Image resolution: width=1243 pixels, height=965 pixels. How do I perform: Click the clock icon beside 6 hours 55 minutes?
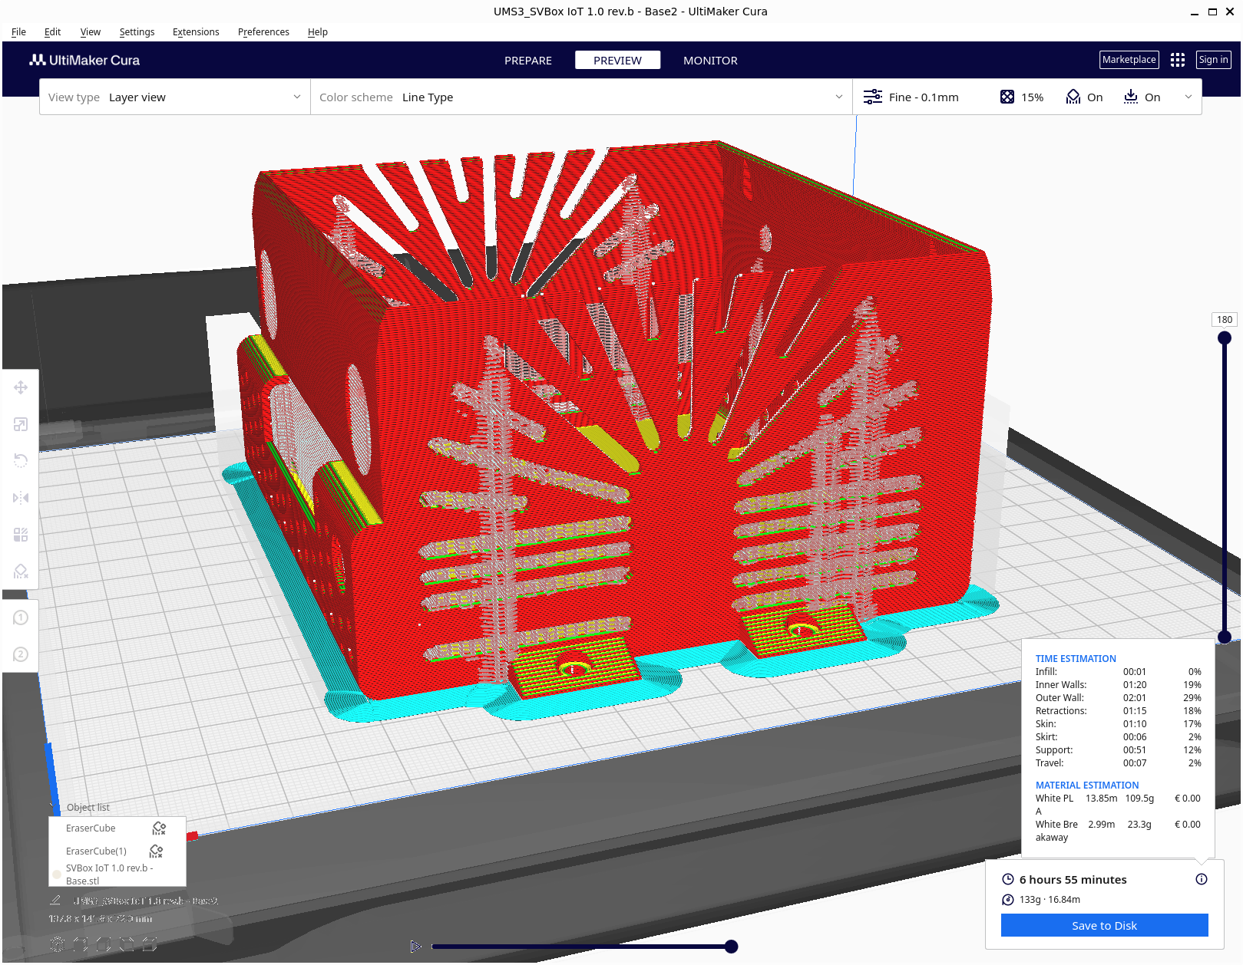pos(1007,879)
